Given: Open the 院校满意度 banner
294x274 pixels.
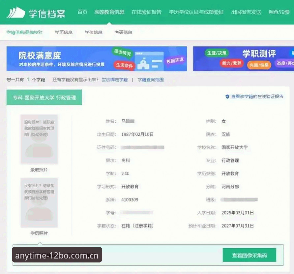Looking at the screenshot, I should coord(97,59).
